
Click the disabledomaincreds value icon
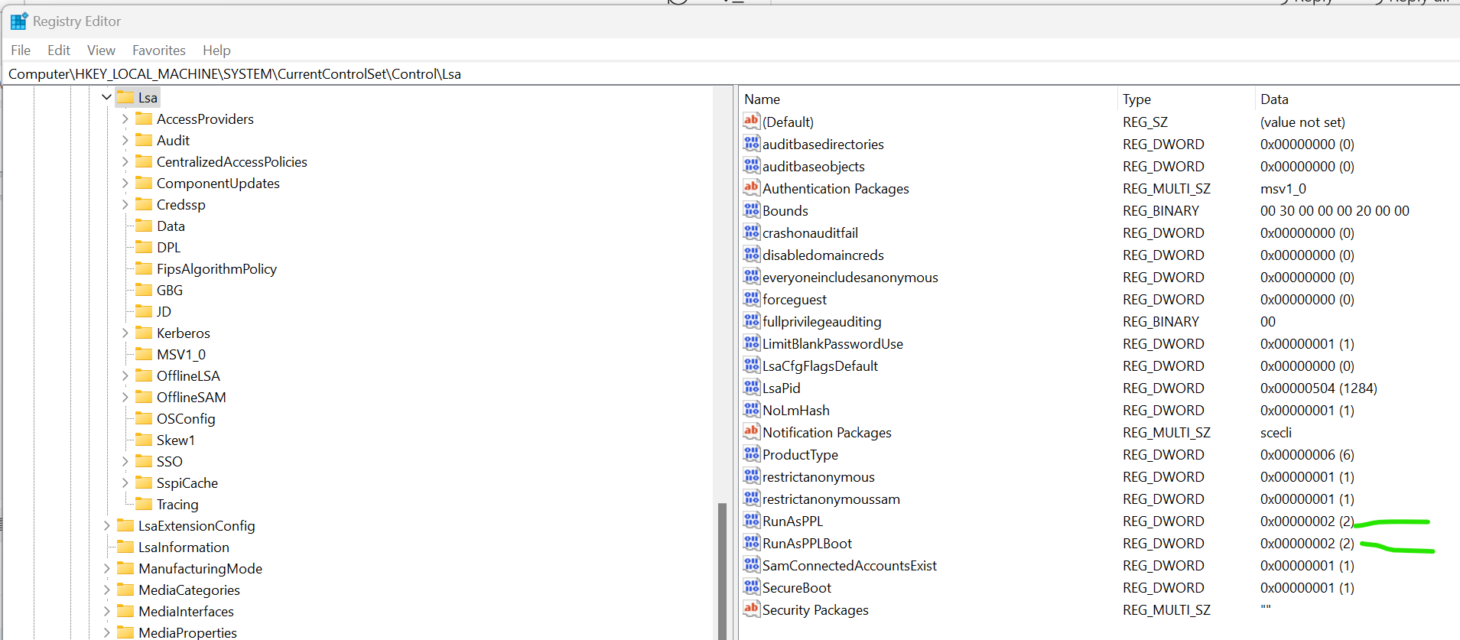click(752, 254)
